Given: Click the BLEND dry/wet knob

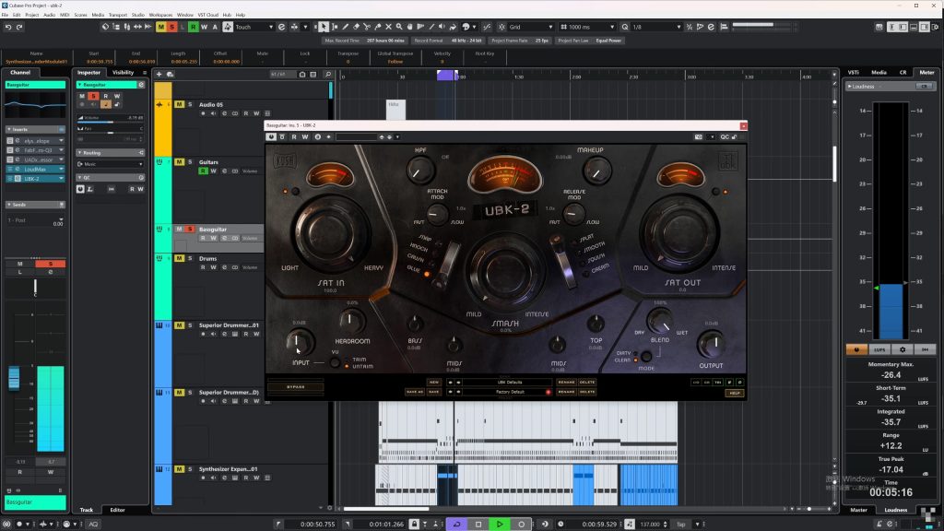Looking at the screenshot, I should coord(660,322).
